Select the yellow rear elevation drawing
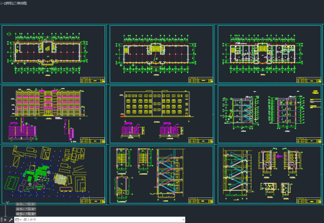This screenshot has height=223, width=324. (156, 104)
